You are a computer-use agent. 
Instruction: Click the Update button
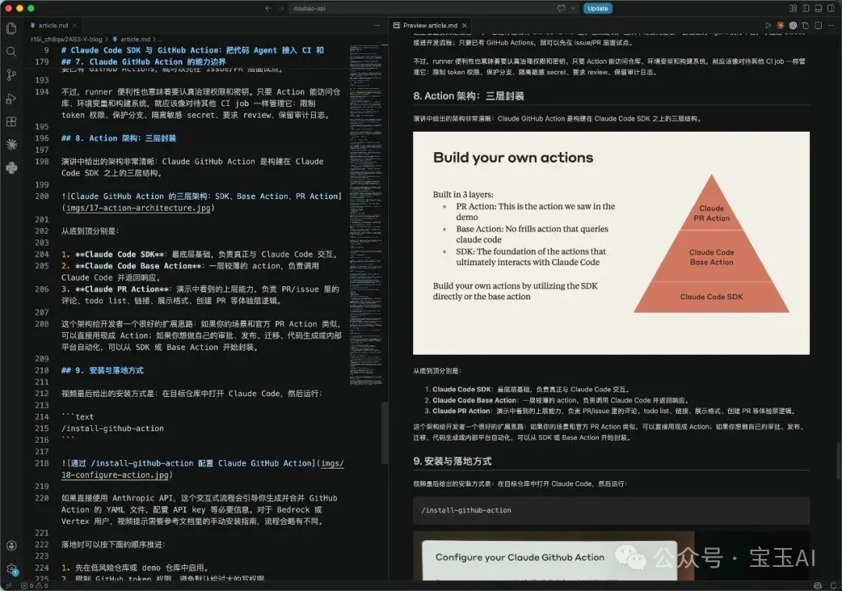pyautogui.click(x=598, y=8)
